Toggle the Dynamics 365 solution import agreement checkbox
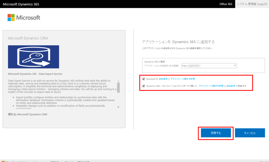The width and height of the screenshot is (269, 162). click(x=144, y=86)
